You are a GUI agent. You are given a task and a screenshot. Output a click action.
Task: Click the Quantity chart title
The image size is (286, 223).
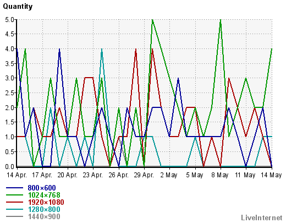pyautogui.click(x=18, y=7)
